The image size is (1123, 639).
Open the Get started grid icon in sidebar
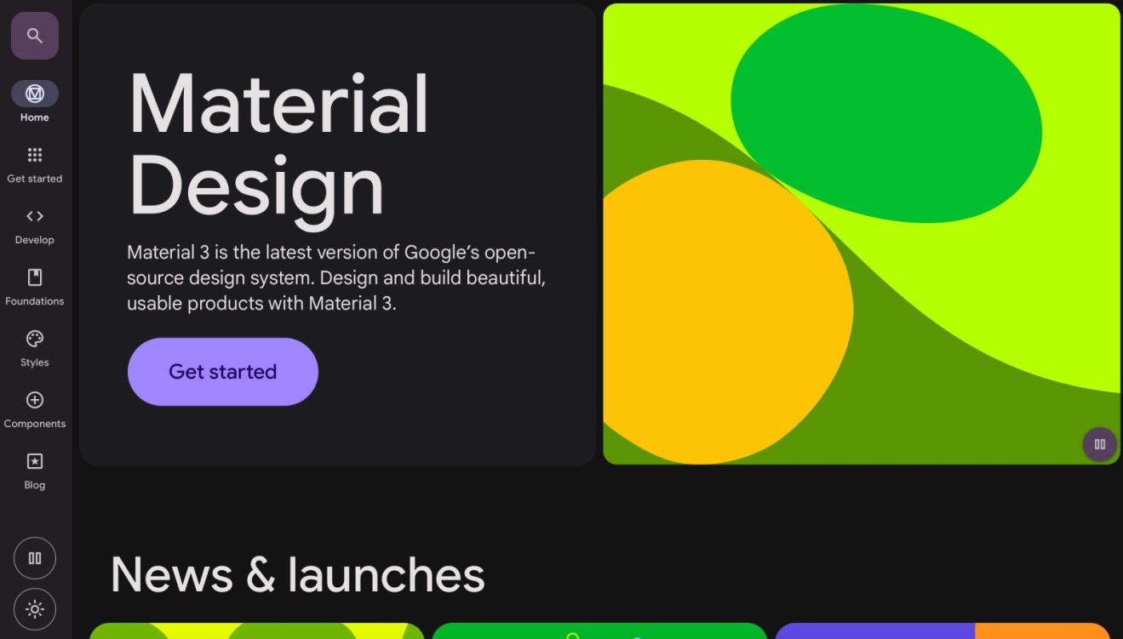(x=35, y=155)
